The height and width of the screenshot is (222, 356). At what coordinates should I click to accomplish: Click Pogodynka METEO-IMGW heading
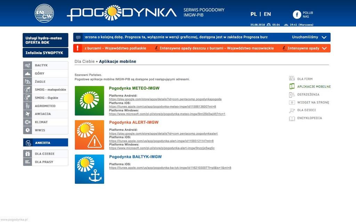134,88
